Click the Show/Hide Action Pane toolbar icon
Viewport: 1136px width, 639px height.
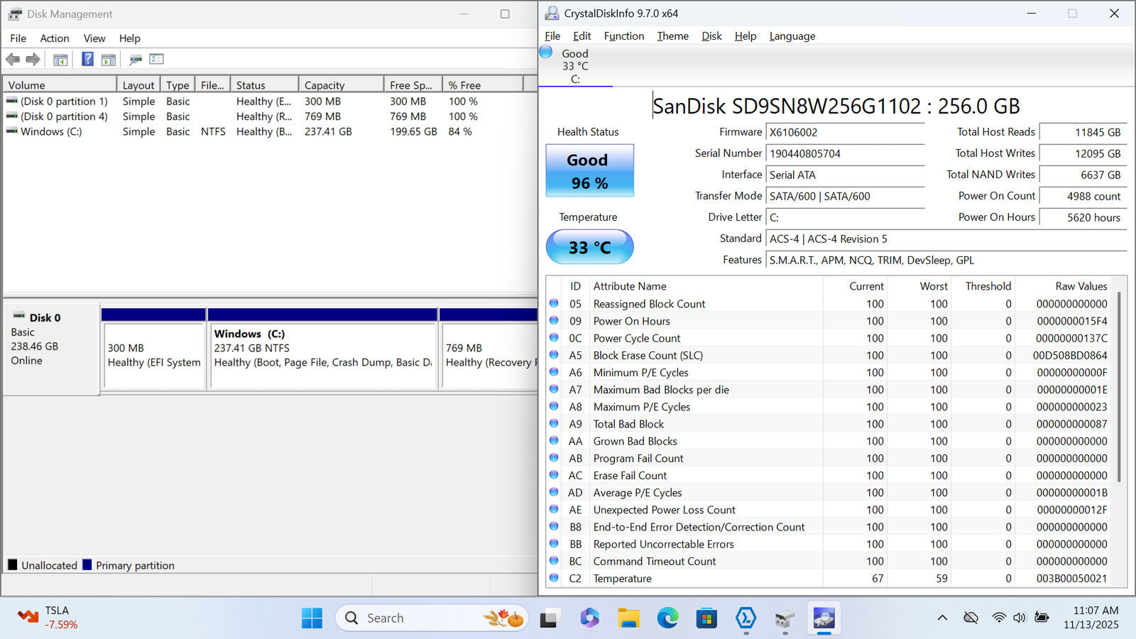[x=109, y=60]
